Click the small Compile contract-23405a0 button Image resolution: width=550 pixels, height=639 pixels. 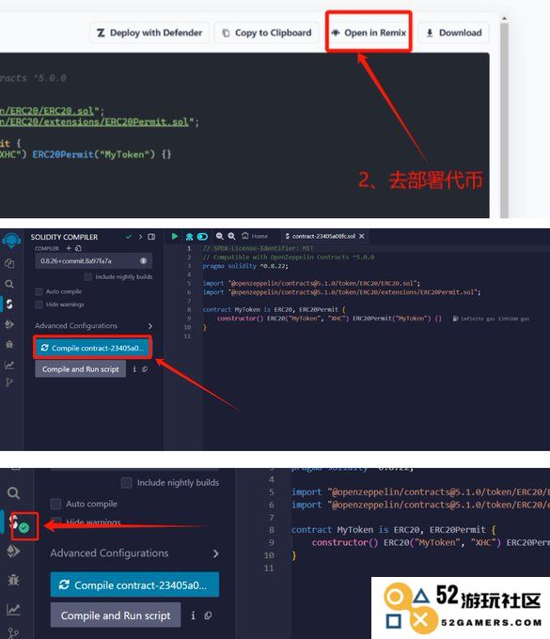tap(93, 348)
